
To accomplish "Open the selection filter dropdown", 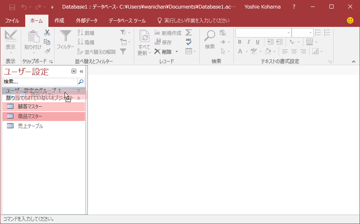I will (x=125, y=33).
